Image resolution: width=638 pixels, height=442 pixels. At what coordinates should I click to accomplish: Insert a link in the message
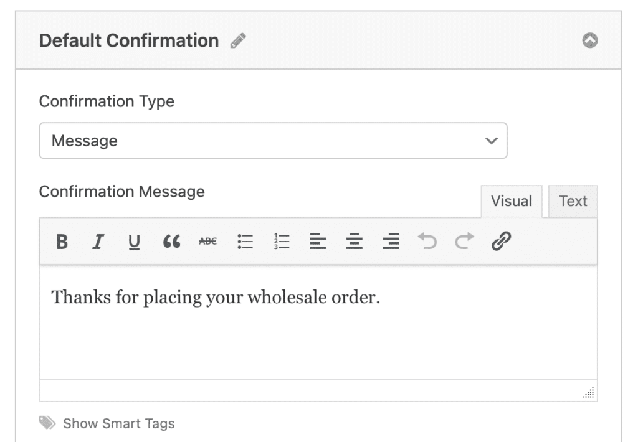pyautogui.click(x=501, y=241)
